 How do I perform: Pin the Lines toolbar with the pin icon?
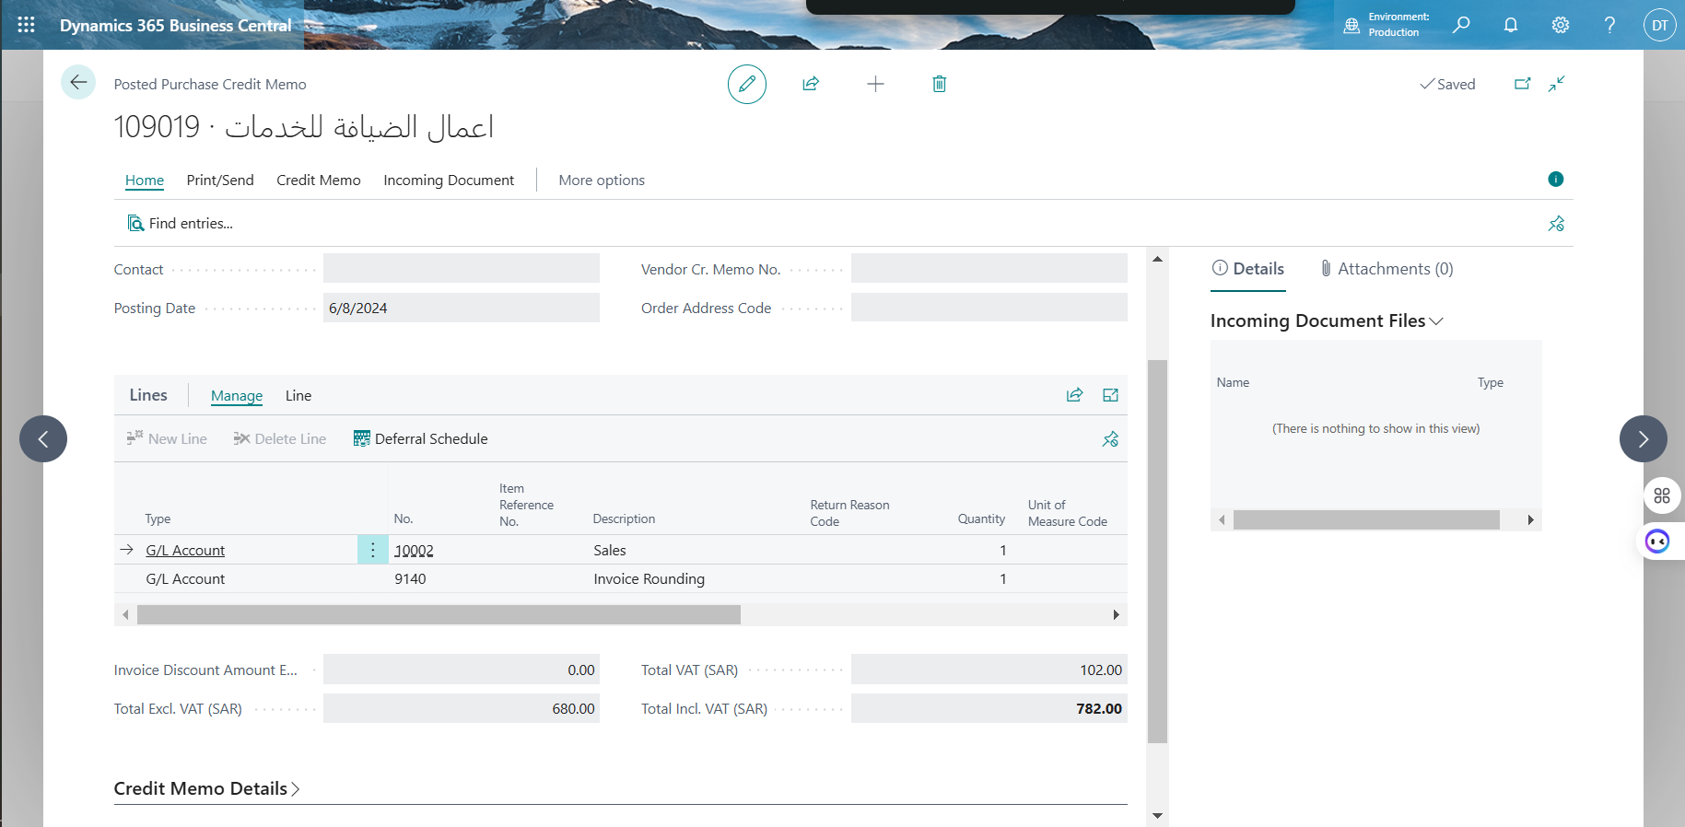pyautogui.click(x=1110, y=439)
